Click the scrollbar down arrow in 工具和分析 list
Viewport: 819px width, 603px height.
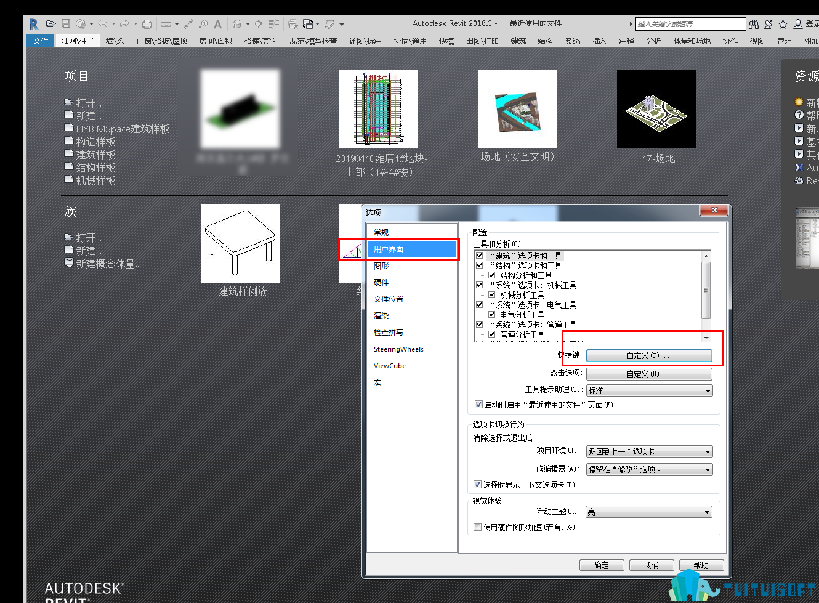pos(706,338)
